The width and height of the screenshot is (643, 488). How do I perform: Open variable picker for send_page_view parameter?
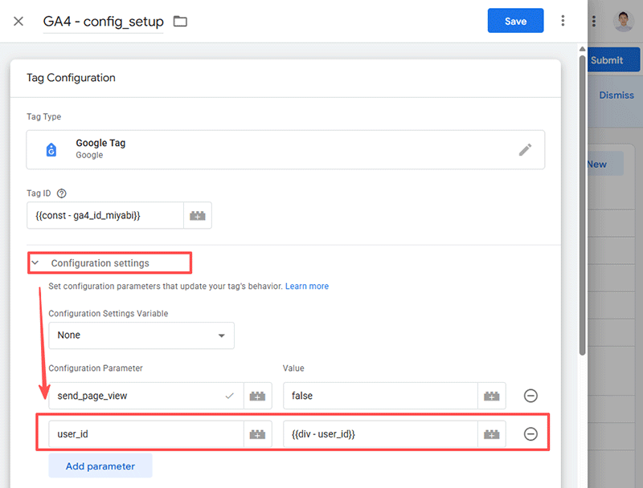[x=257, y=396]
